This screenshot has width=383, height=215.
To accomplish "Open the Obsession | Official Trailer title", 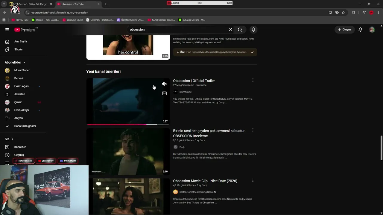I will click(x=194, y=81).
